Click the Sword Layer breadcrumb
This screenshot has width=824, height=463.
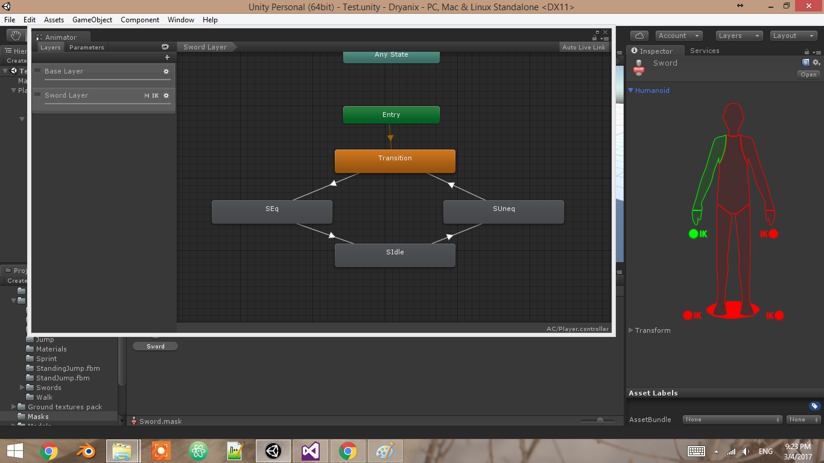pos(206,47)
